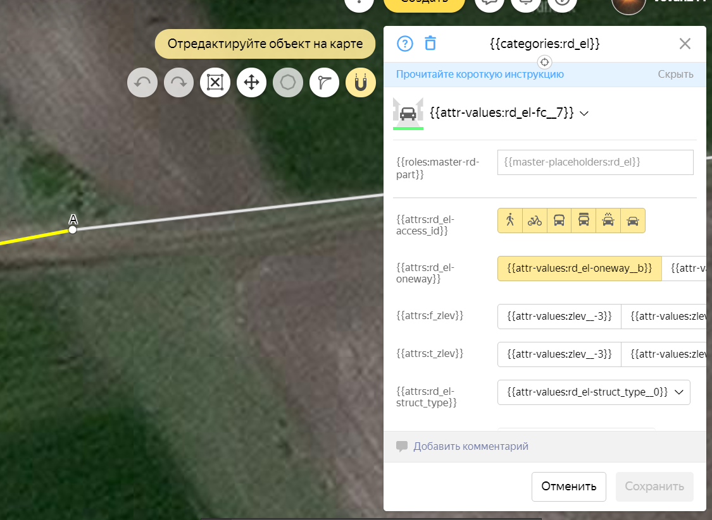Close the rd_el editing panel
Screen dimensions: 712x520
[x=685, y=44]
